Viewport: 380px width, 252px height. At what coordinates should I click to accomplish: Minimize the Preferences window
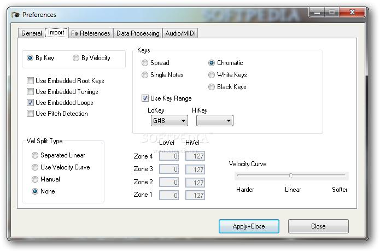(x=317, y=13)
